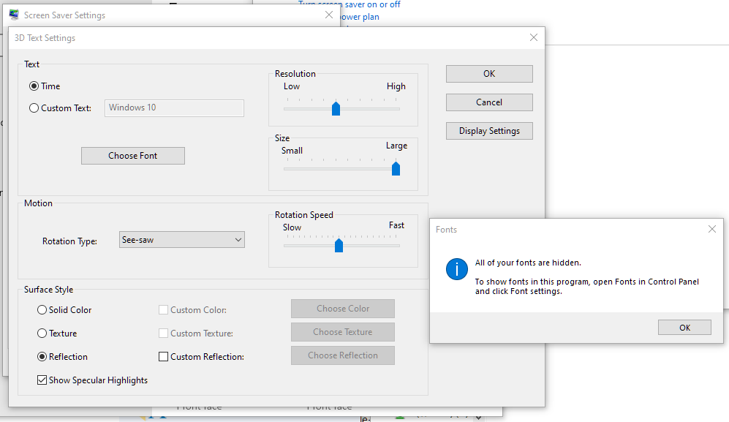Close the 3D Text Settings window

click(534, 38)
